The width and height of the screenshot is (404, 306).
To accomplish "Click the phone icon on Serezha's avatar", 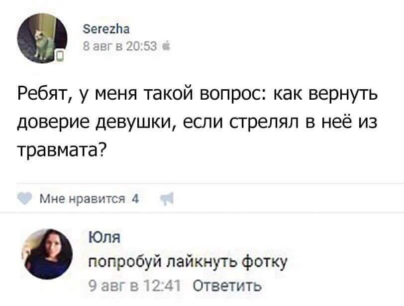I will (60, 55).
